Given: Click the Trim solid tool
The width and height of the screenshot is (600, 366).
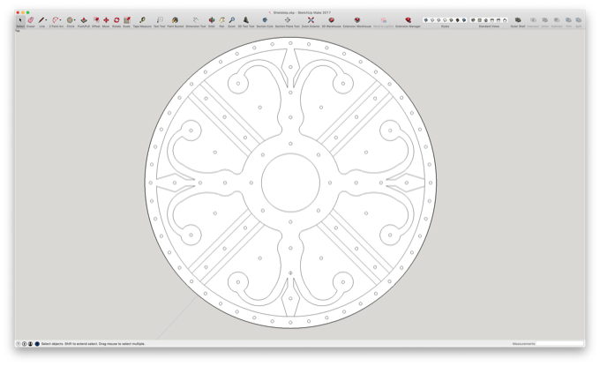Looking at the screenshot, I should pyautogui.click(x=568, y=20).
